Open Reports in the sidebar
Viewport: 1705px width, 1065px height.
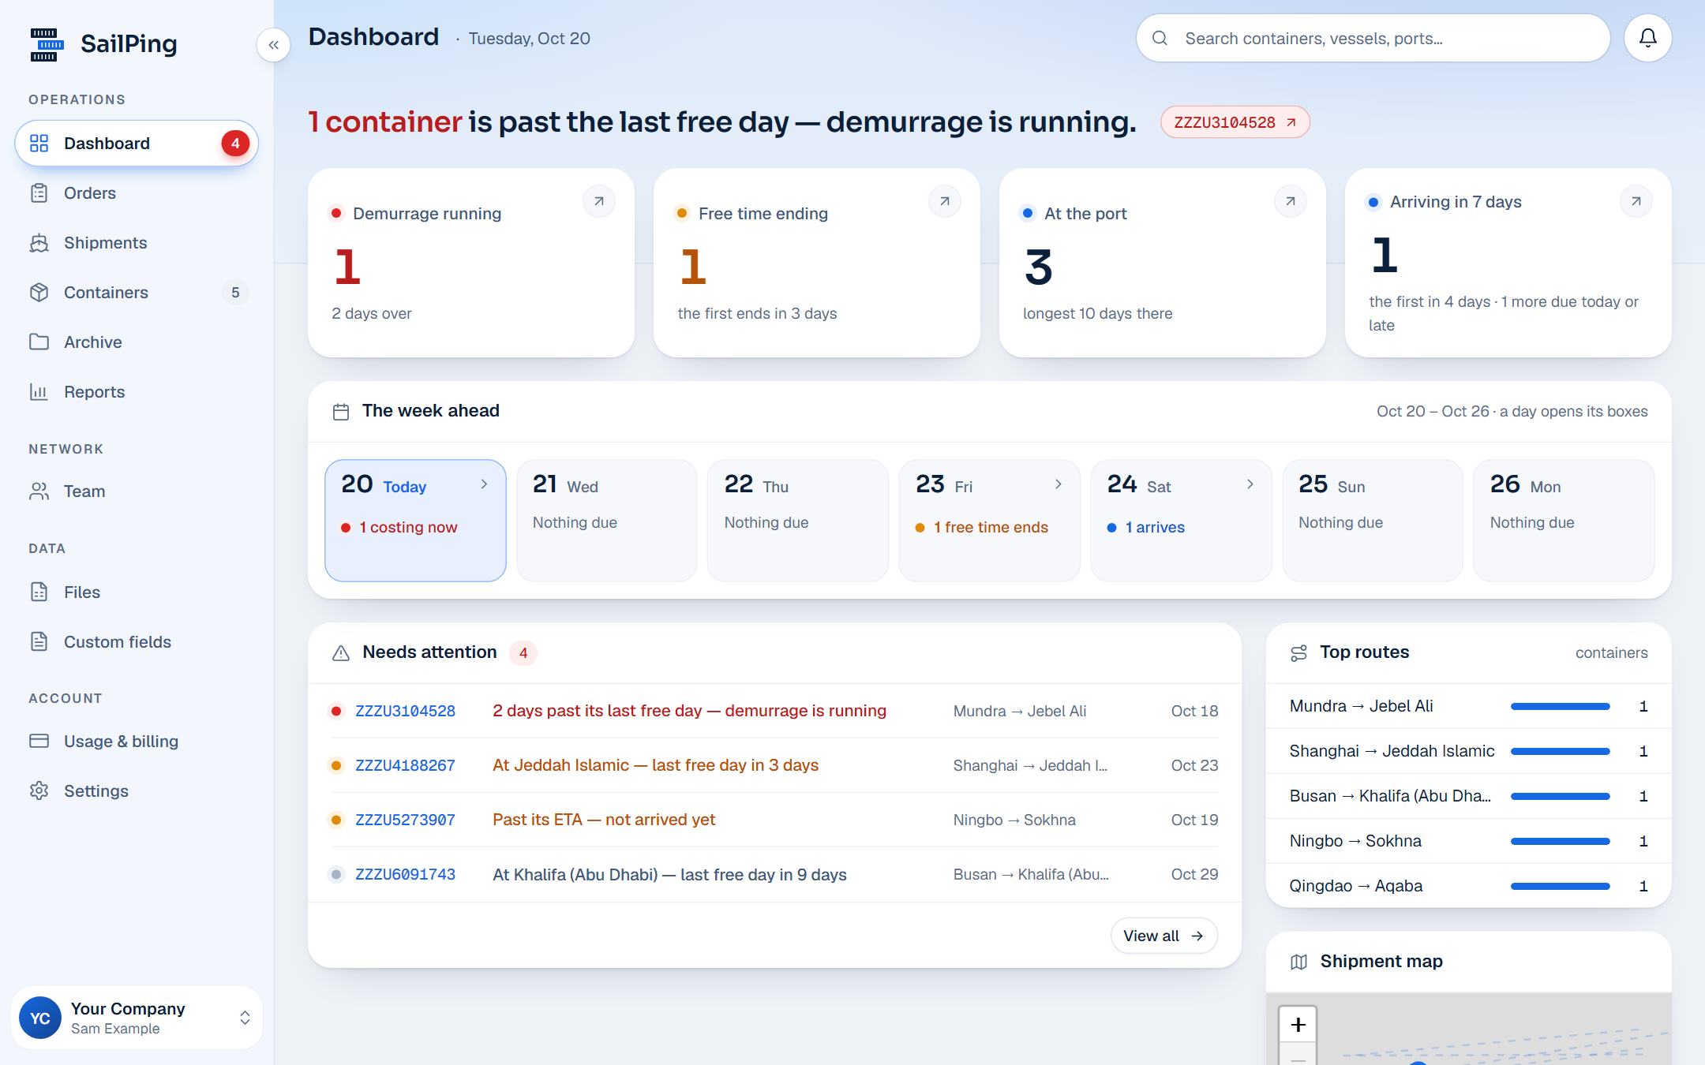pyautogui.click(x=137, y=392)
